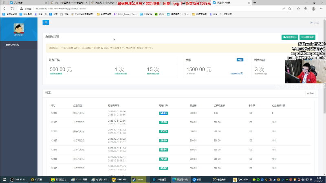Click the yellow notice banner text

(101, 48)
